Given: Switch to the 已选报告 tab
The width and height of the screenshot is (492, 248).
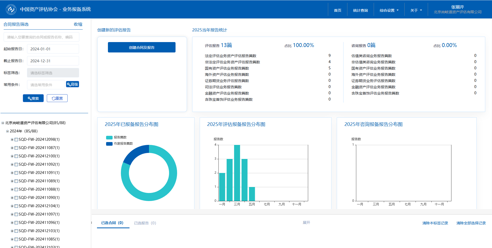Looking at the screenshot, I should (145, 223).
